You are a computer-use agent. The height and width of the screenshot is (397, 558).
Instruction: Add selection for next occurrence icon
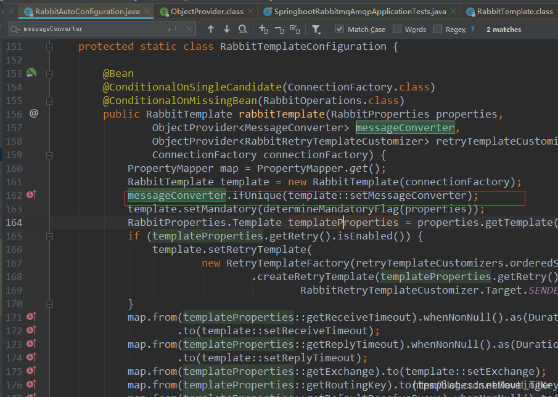(x=264, y=29)
